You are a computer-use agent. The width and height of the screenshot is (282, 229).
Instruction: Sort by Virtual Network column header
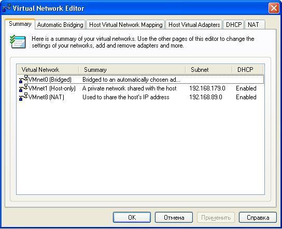(48, 70)
